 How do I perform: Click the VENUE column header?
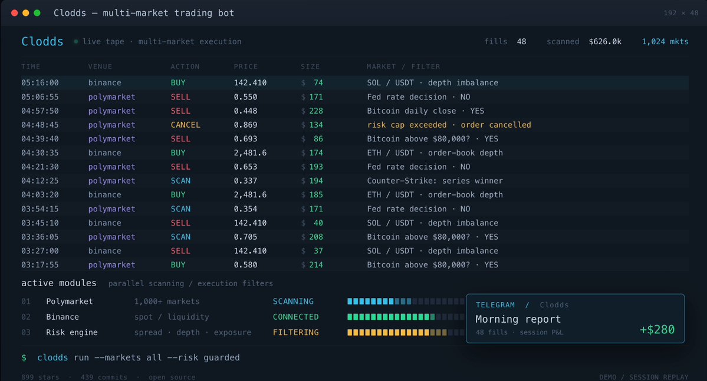(100, 67)
